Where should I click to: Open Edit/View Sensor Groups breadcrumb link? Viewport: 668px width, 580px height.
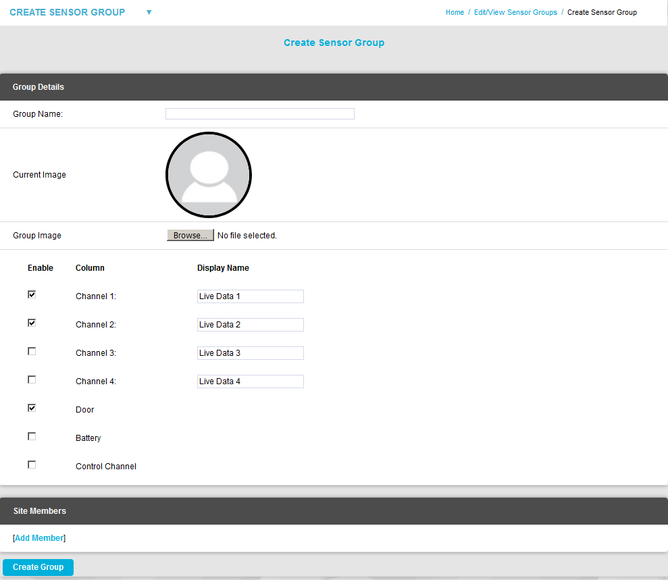click(515, 12)
